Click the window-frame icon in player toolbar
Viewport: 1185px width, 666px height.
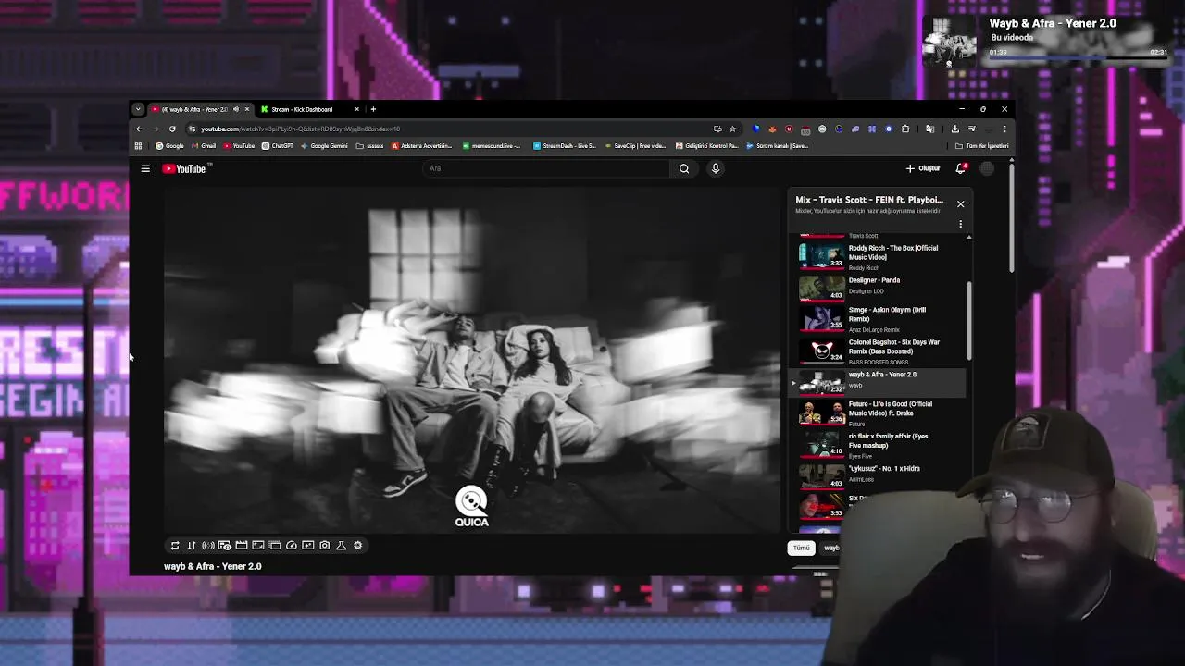pyautogui.click(x=275, y=546)
